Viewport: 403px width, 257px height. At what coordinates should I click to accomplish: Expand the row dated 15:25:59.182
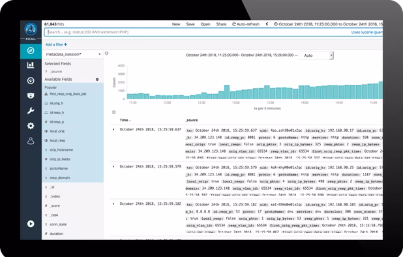point(113,204)
